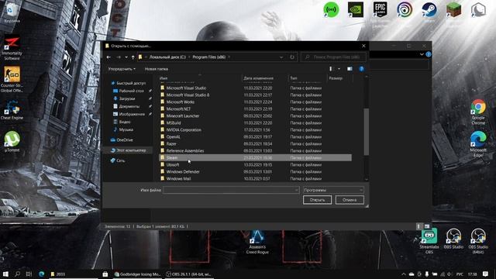The image size is (496, 279).
Task: Switch to the Godbridger taskbar window
Action: [137, 274]
